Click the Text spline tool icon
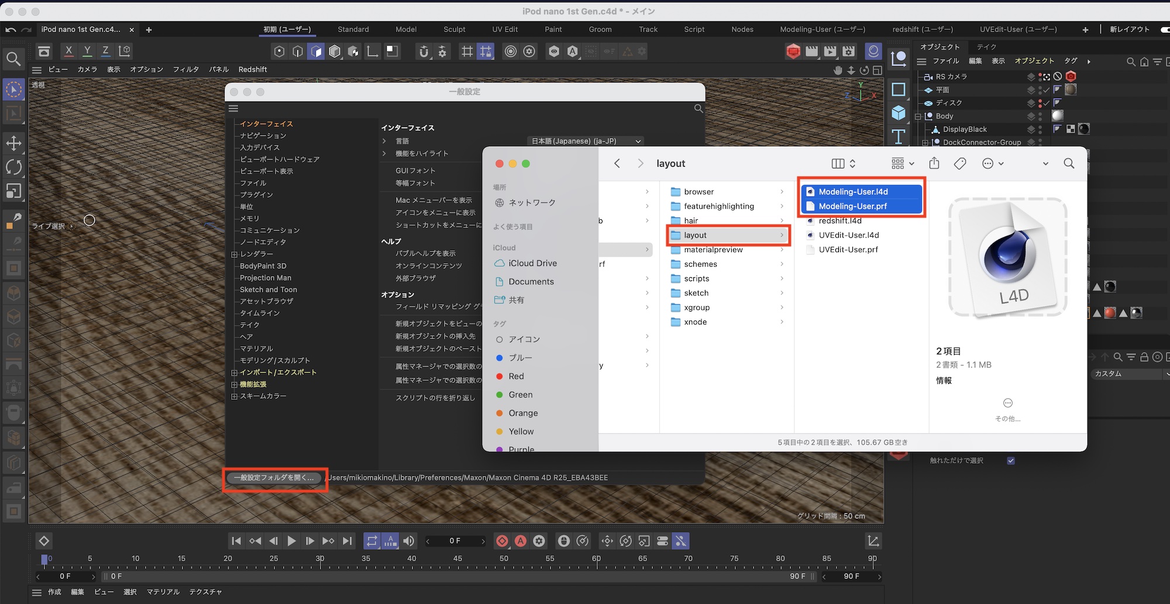This screenshot has width=1170, height=604. [x=899, y=137]
